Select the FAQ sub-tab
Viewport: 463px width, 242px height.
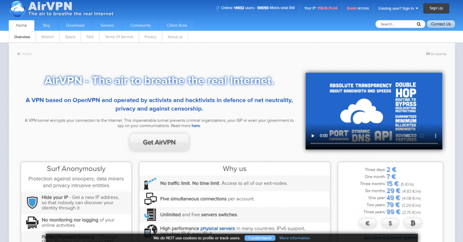tap(90, 37)
